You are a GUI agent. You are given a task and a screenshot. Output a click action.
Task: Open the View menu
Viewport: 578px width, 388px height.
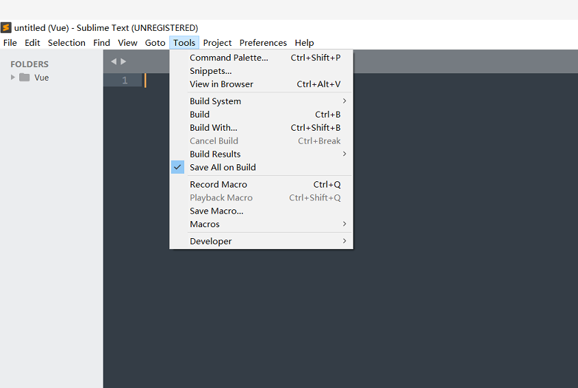[x=127, y=42]
